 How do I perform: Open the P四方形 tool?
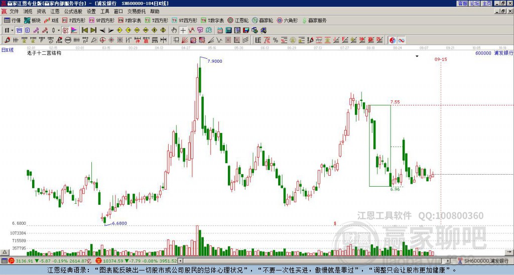coord(74,20)
